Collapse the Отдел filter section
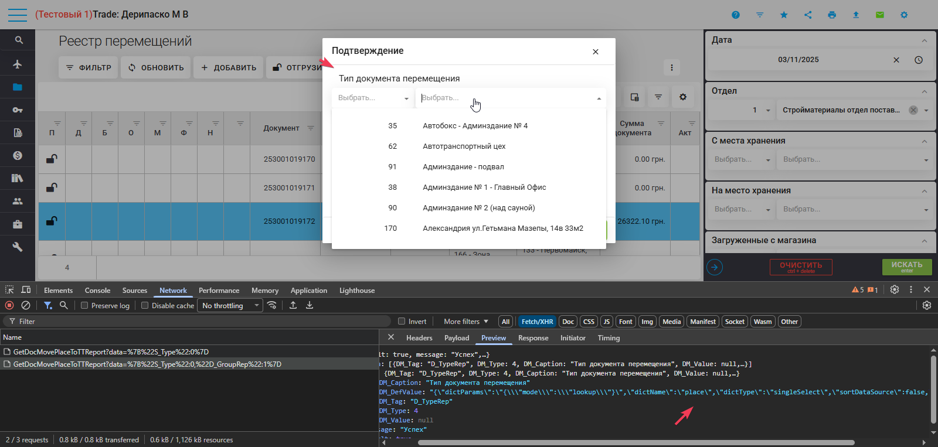Image resolution: width=938 pixels, height=447 pixels. (925, 91)
